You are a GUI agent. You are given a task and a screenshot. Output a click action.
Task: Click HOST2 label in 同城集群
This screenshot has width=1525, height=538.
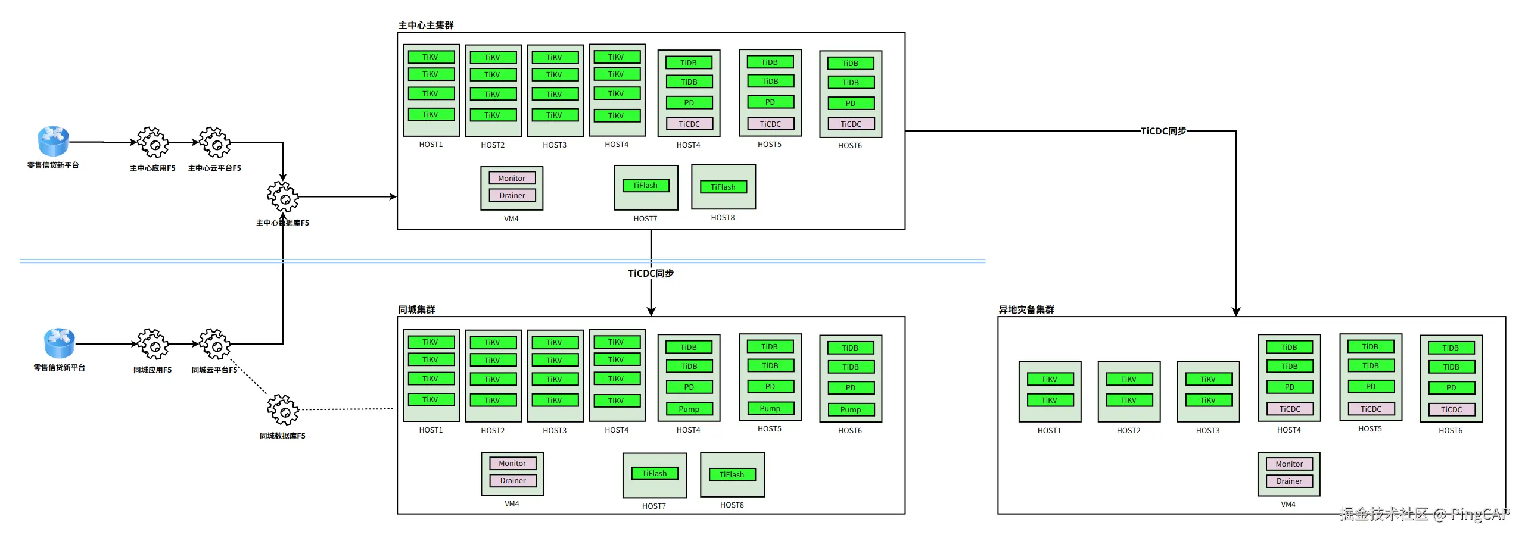coord(493,430)
